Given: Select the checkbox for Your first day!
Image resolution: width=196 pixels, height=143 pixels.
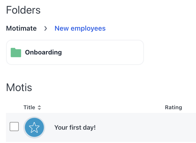Looking at the screenshot, I should (14, 127).
